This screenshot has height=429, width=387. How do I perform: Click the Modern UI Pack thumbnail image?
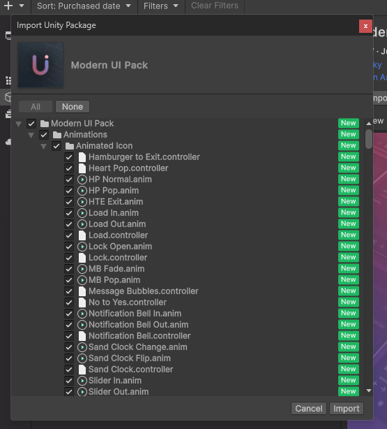coord(40,65)
